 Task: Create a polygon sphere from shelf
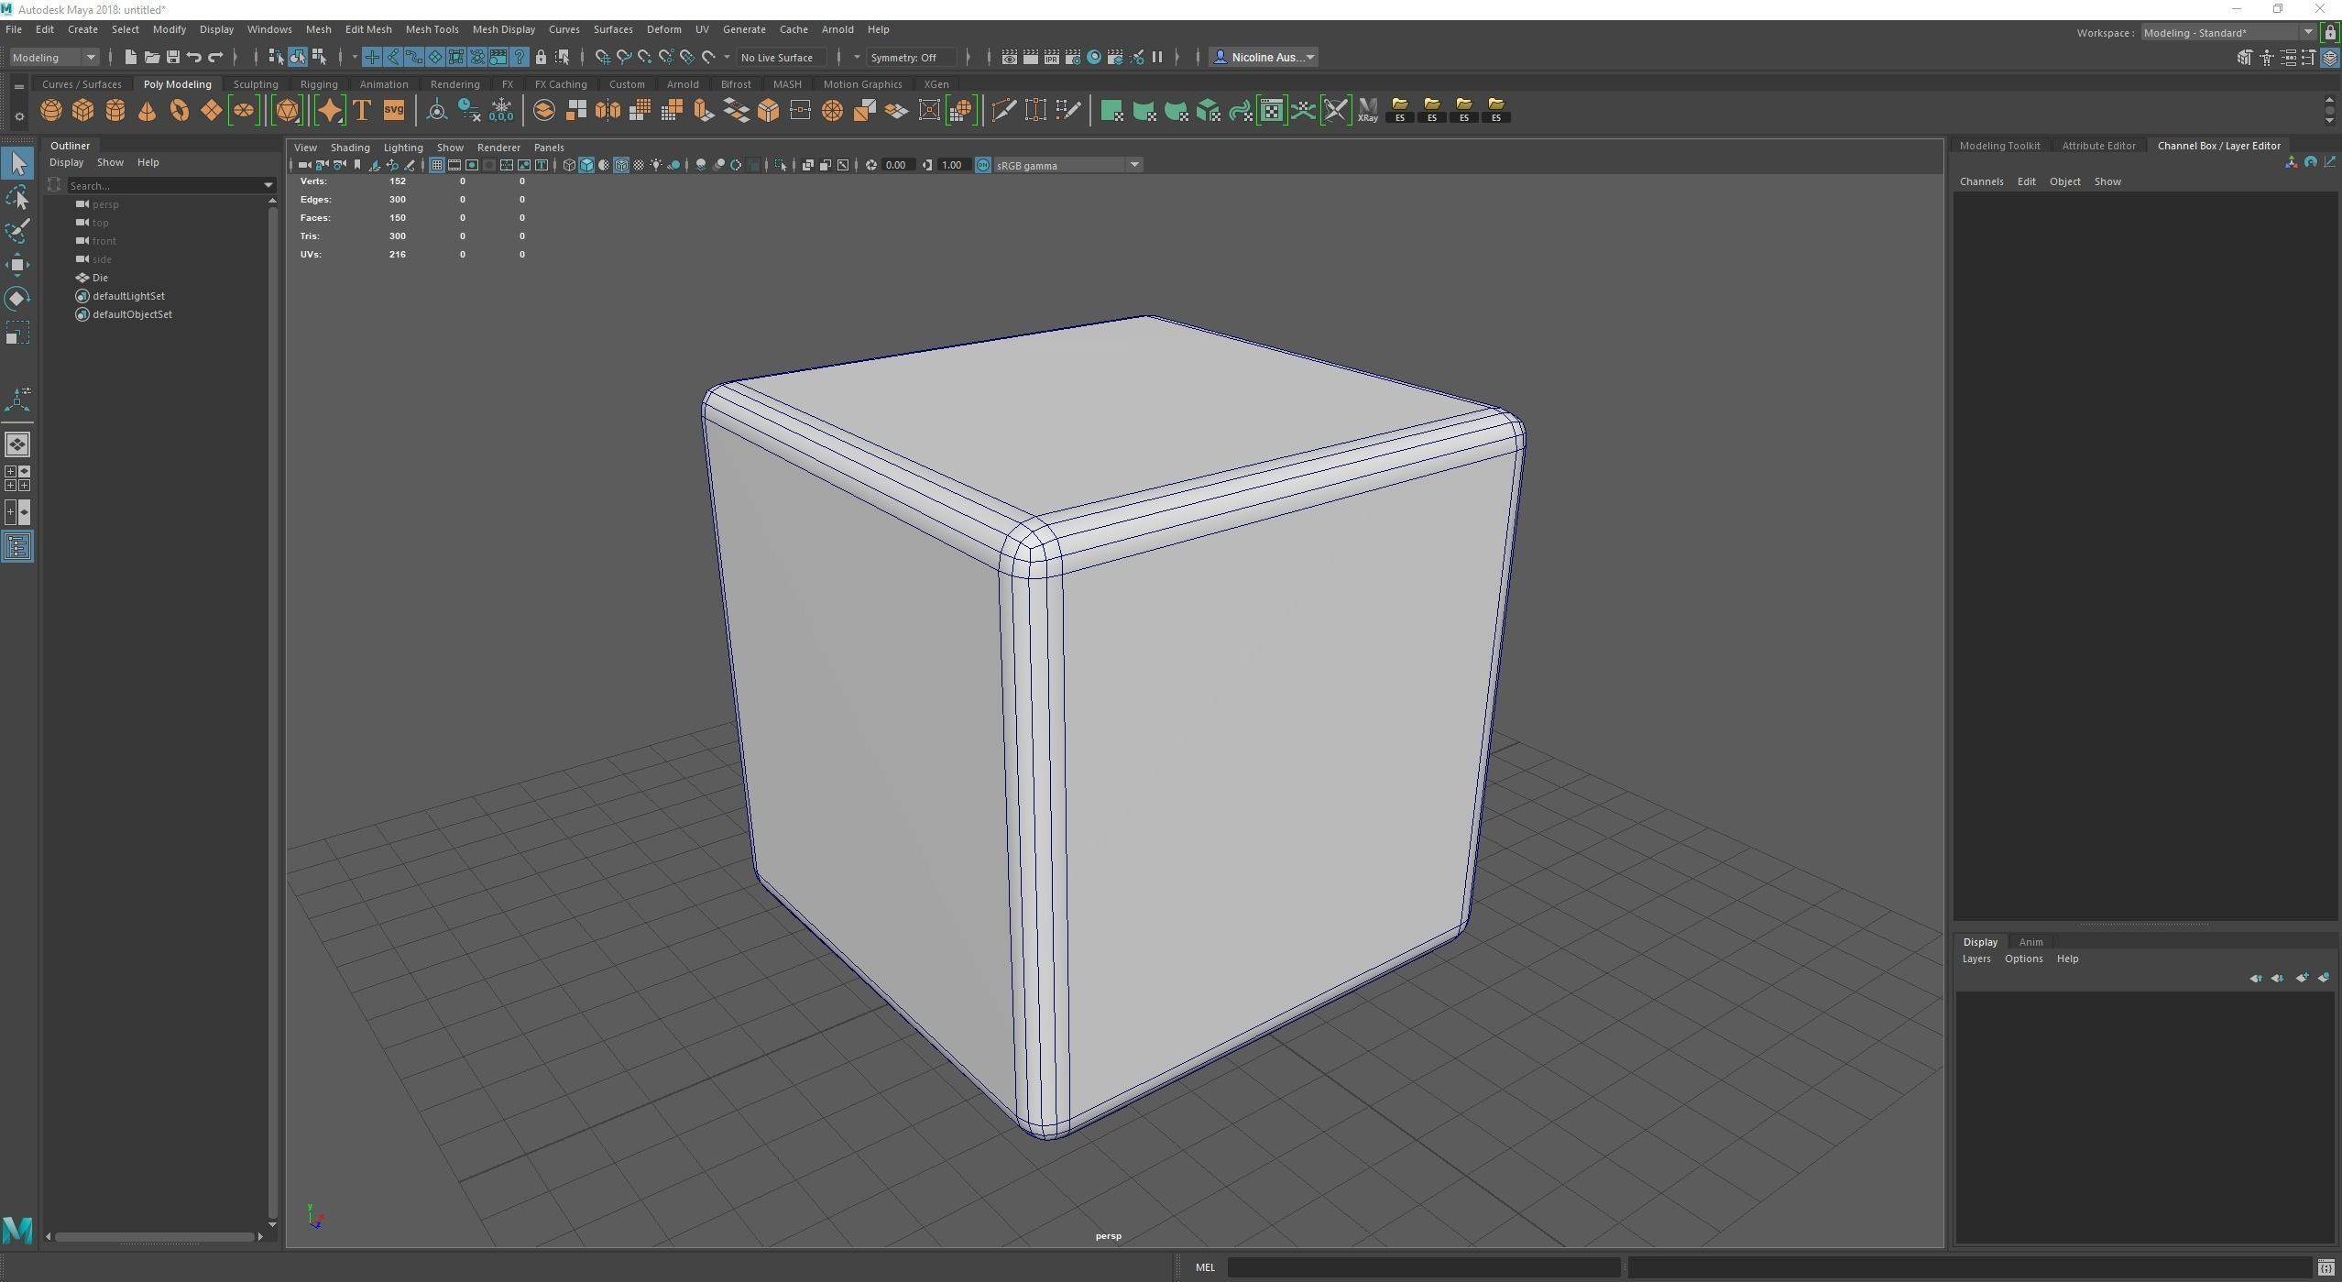tap(51, 111)
